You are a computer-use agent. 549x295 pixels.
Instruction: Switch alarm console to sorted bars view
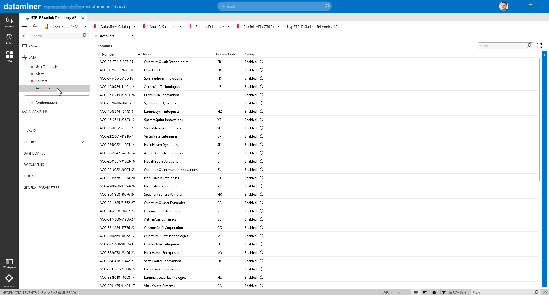coord(425,292)
